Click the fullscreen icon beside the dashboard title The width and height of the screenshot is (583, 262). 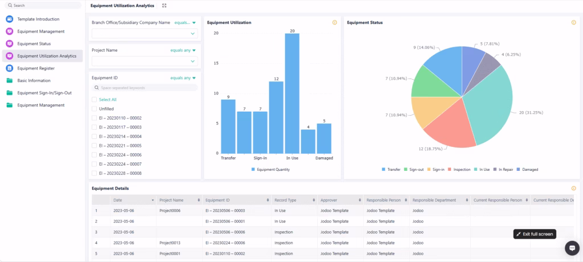(165, 6)
